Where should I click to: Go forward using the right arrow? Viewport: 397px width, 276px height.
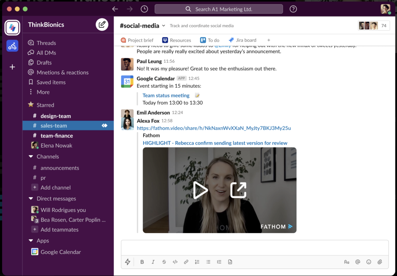(x=130, y=9)
